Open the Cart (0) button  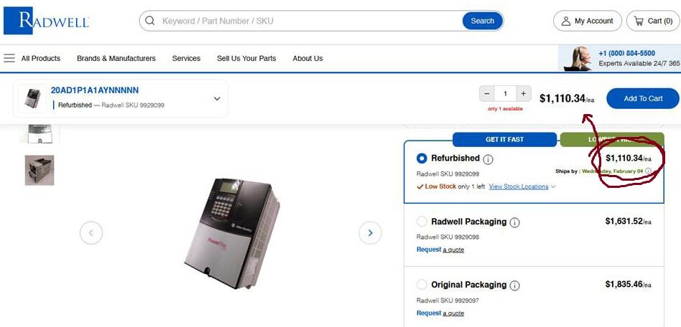tap(652, 21)
